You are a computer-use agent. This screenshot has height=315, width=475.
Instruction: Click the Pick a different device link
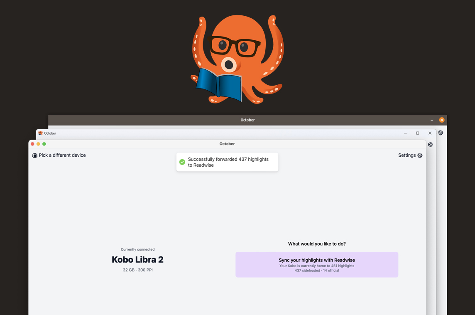coord(59,155)
